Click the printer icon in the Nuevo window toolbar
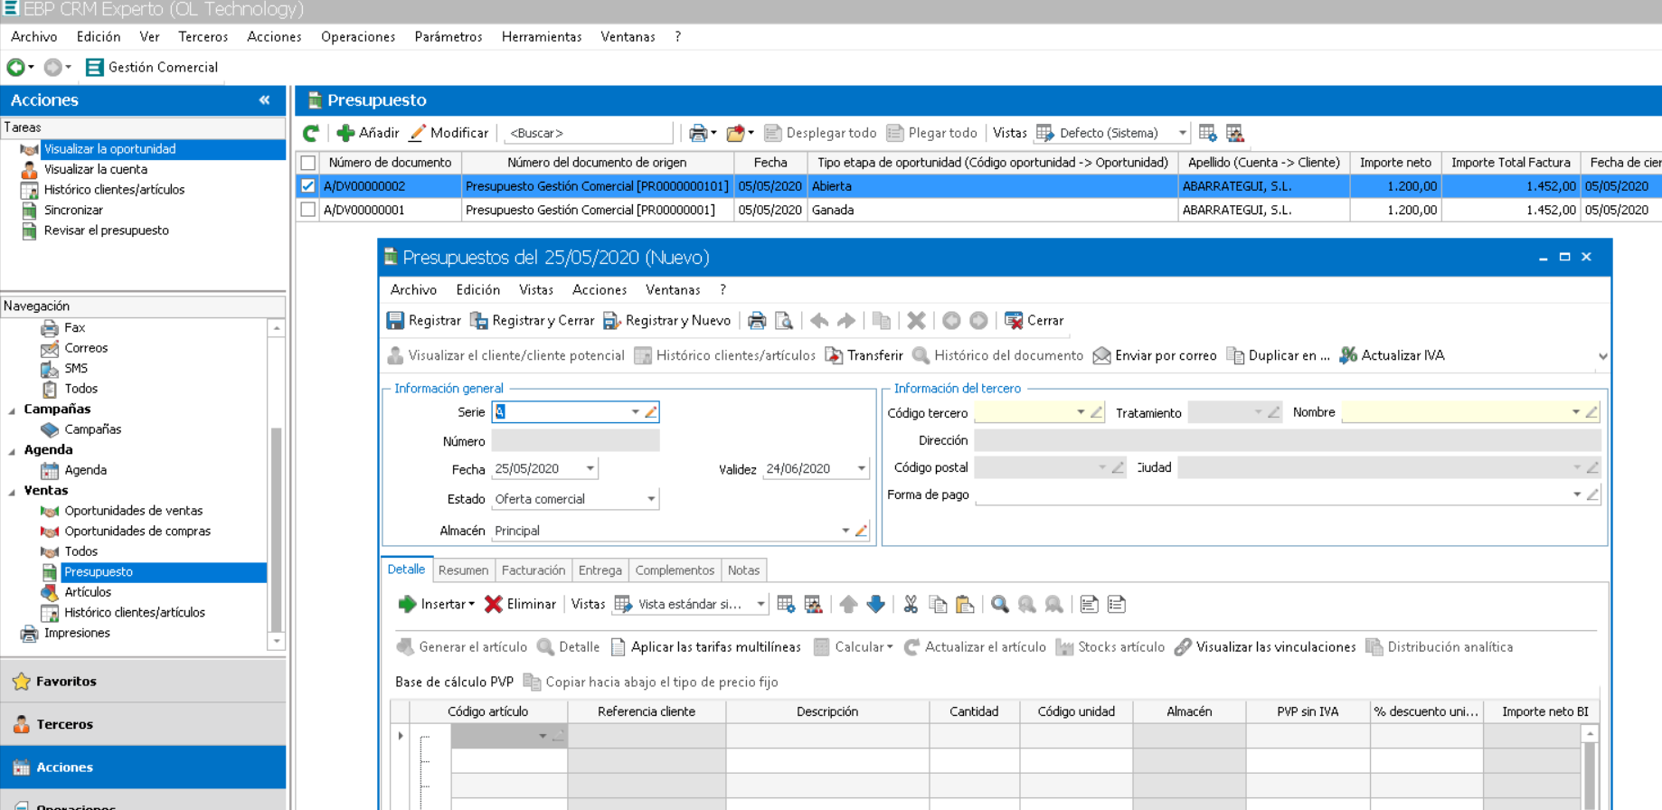 [757, 320]
